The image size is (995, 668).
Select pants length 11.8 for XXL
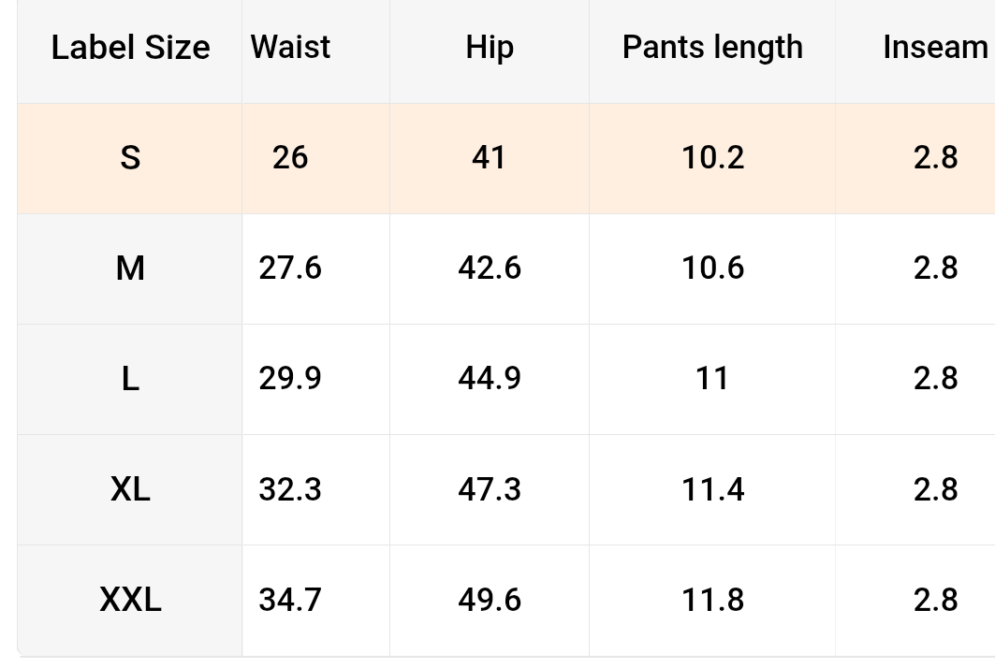712,600
